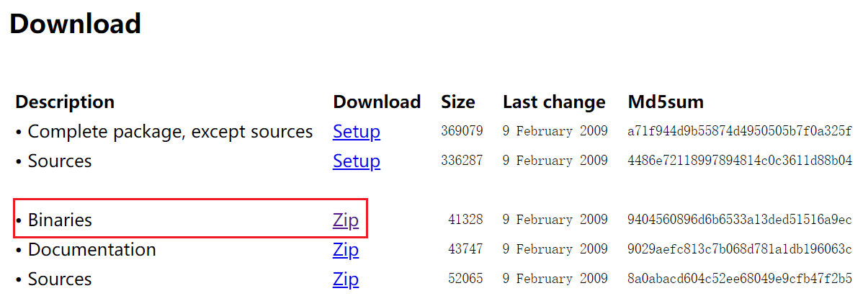Download the Sources Zip archive link
Viewport: 863px width, 296px height.
[x=345, y=279]
